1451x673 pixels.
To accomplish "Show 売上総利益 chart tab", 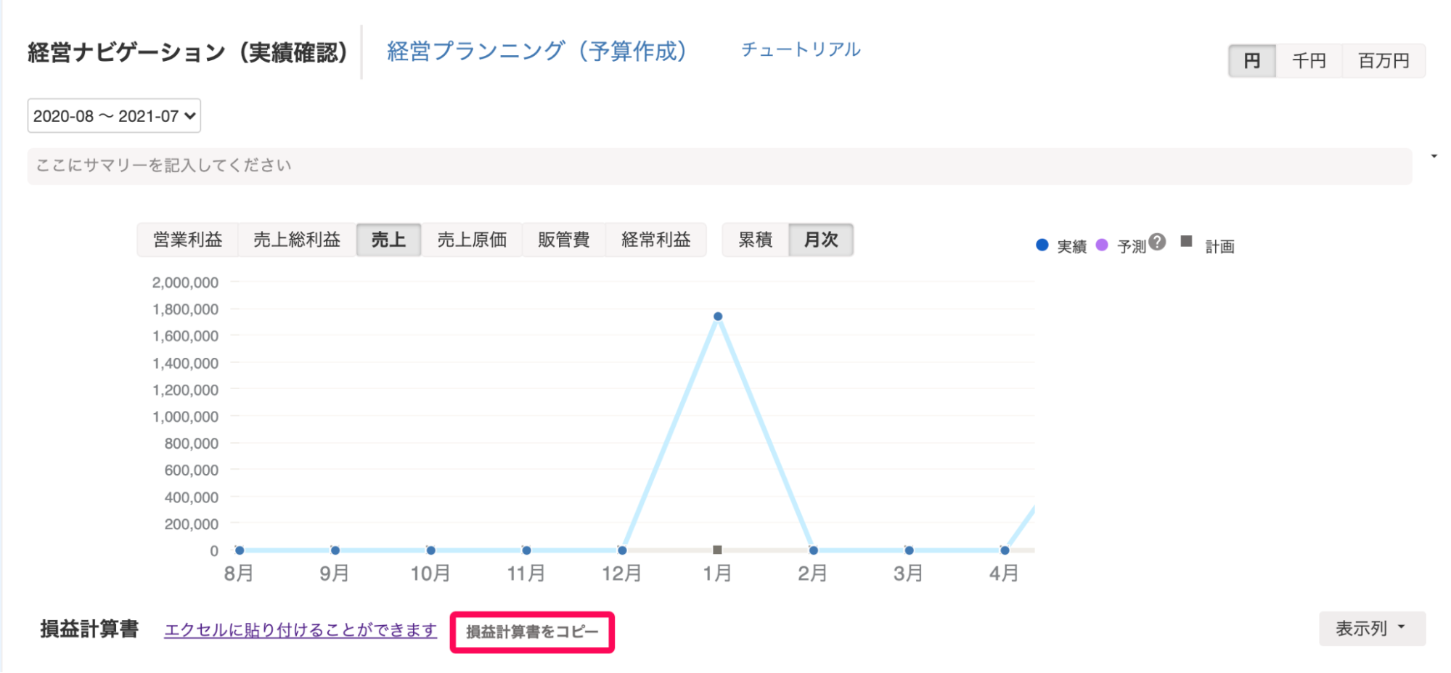I will pyautogui.click(x=297, y=240).
